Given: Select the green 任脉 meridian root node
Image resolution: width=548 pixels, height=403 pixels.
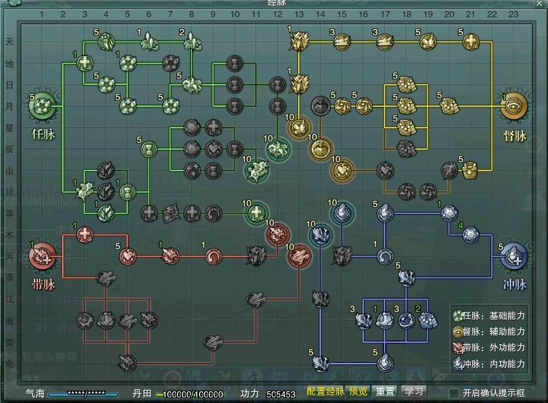Looking at the screenshot, I should [42, 106].
